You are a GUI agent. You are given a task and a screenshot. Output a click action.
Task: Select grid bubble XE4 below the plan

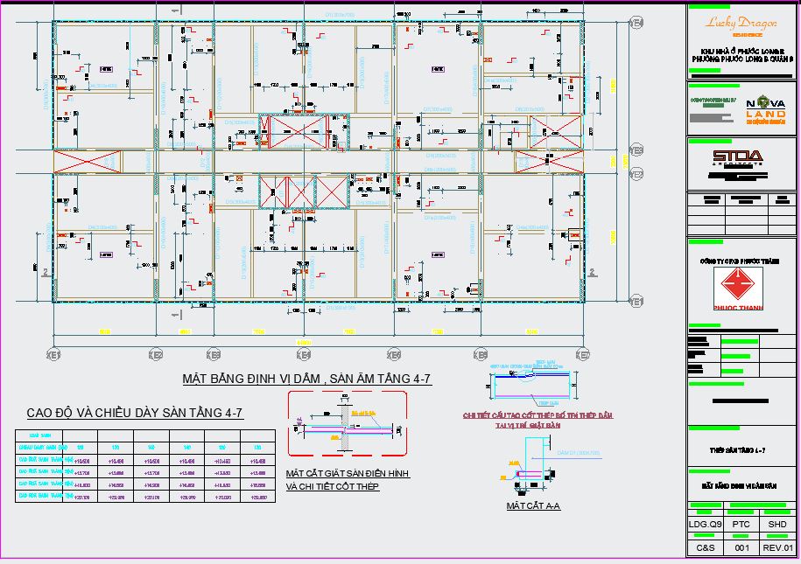click(x=304, y=355)
